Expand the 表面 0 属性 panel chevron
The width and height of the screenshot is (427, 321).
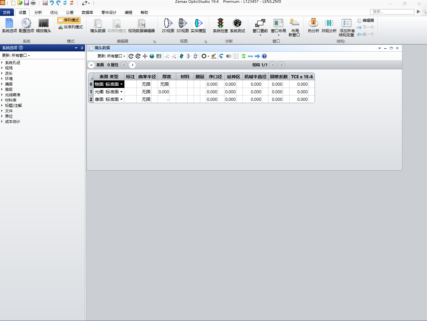click(x=91, y=65)
